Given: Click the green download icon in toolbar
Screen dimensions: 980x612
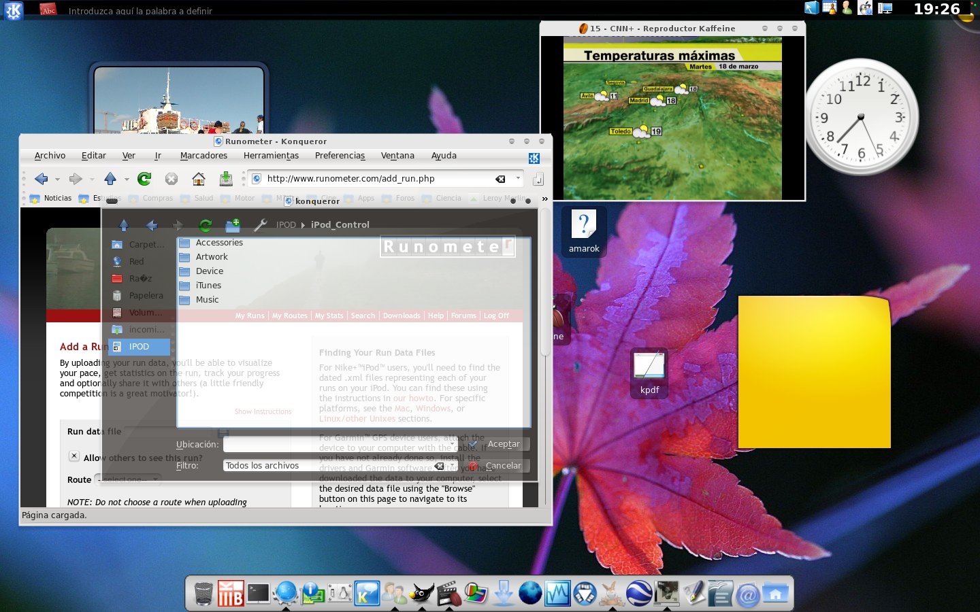Looking at the screenshot, I should [x=226, y=179].
